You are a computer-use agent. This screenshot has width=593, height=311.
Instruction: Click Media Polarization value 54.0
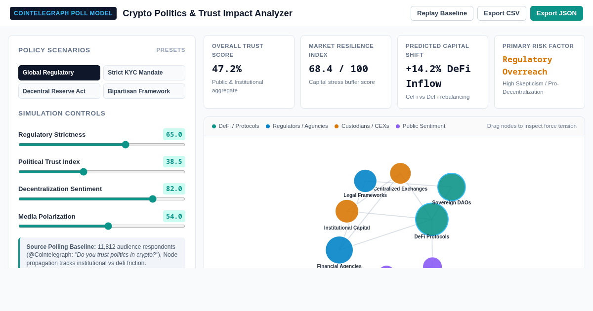point(174,216)
